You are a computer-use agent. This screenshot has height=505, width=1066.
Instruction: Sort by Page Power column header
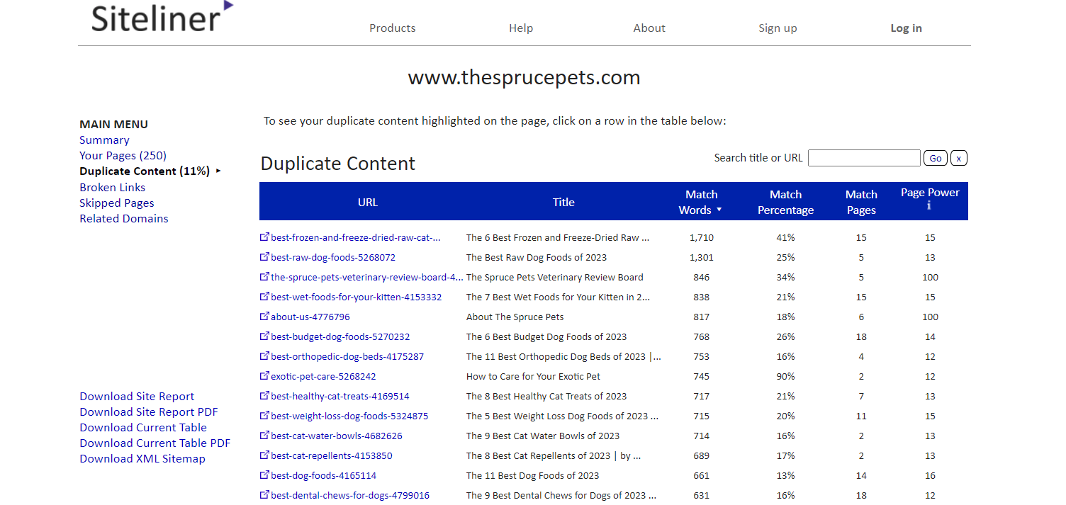930,193
